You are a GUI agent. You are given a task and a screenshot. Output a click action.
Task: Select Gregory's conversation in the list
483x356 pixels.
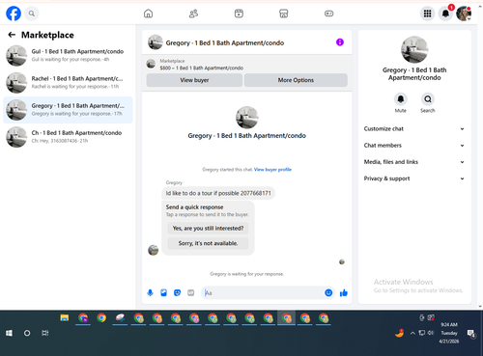[68, 110]
